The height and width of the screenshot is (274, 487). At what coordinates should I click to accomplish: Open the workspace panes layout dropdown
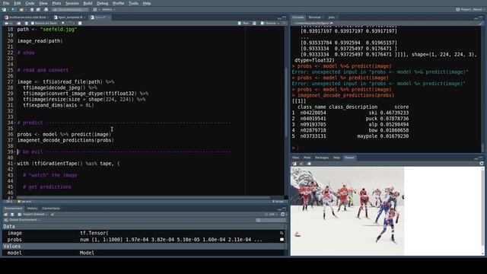[x=96, y=10]
